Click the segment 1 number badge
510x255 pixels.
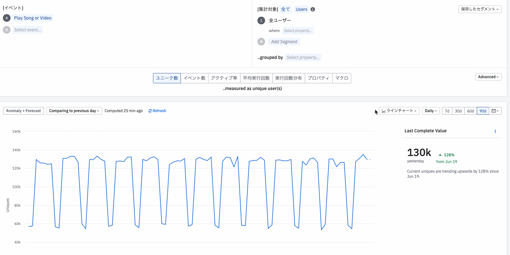261,21
